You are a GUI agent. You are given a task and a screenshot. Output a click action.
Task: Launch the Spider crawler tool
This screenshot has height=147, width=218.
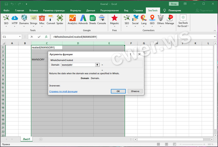[60, 20]
